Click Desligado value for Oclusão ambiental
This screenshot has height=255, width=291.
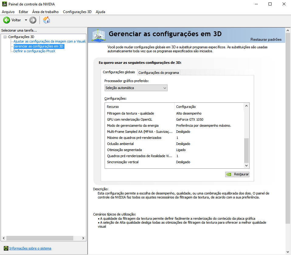(183, 144)
